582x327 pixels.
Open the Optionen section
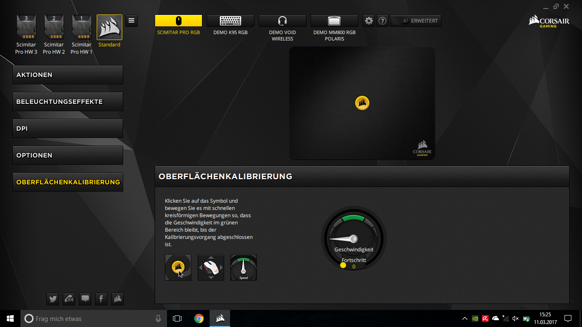pos(68,155)
